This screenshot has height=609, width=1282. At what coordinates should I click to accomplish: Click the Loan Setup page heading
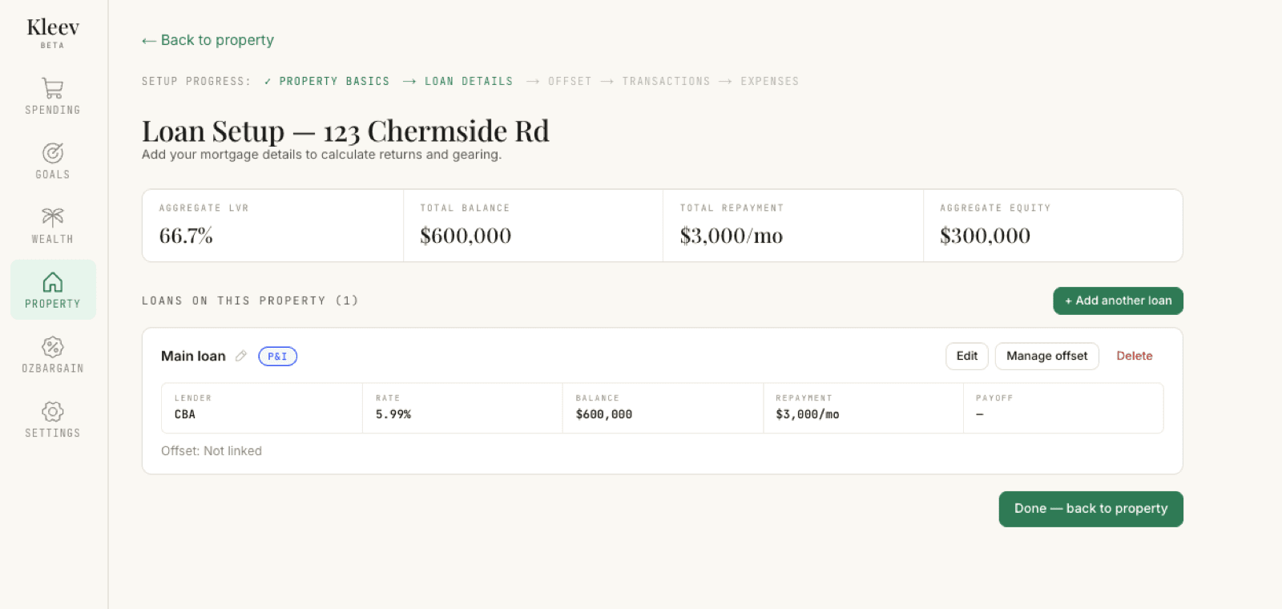click(x=345, y=131)
